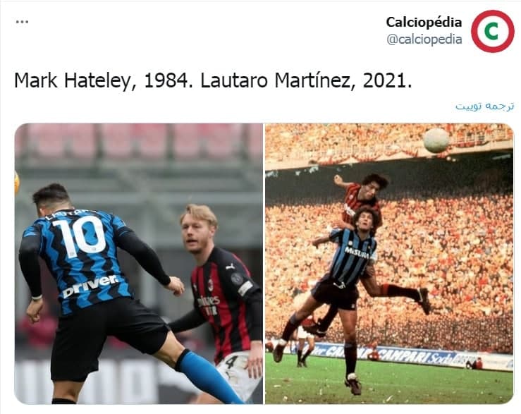This screenshot has height=414, width=521.
Task: Click the ترجمه توییت translate tweet link
Action: 484,106
